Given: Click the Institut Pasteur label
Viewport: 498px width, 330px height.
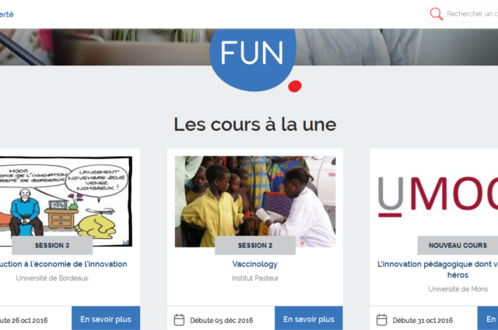Looking at the screenshot, I should pyautogui.click(x=255, y=278).
